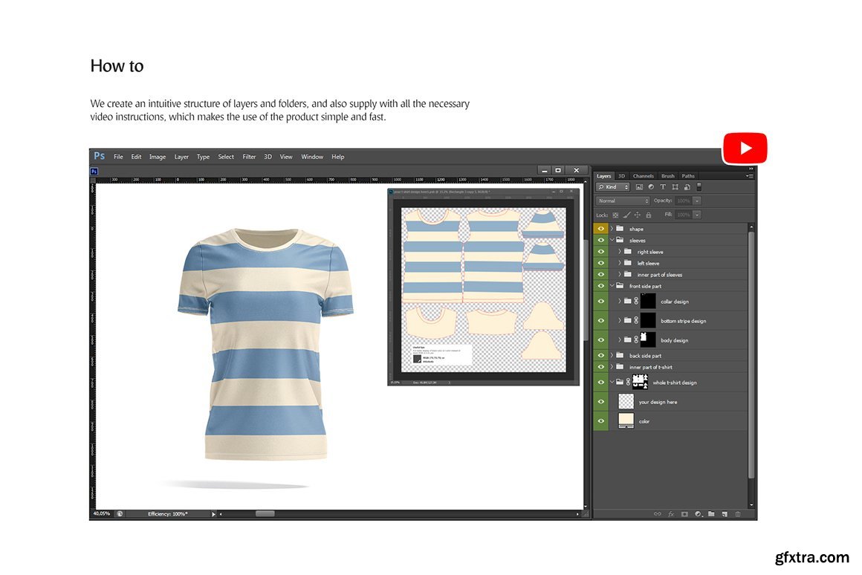Click the add layer style fx icon
The width and height of the screenshot is (862, 575).
[x=670, y=513]
